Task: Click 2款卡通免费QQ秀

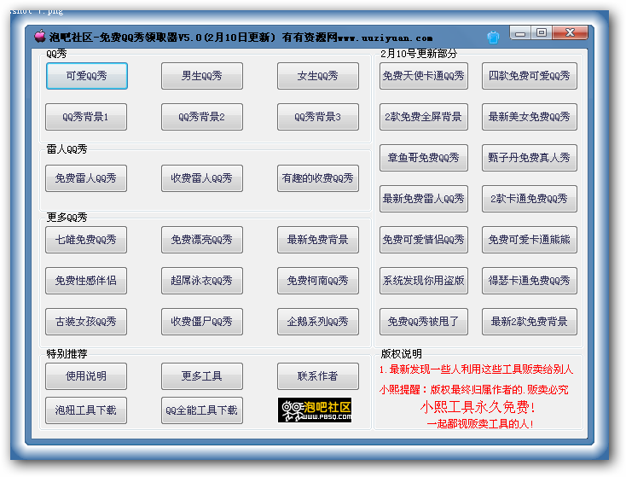Action: (x=530, y=199)
